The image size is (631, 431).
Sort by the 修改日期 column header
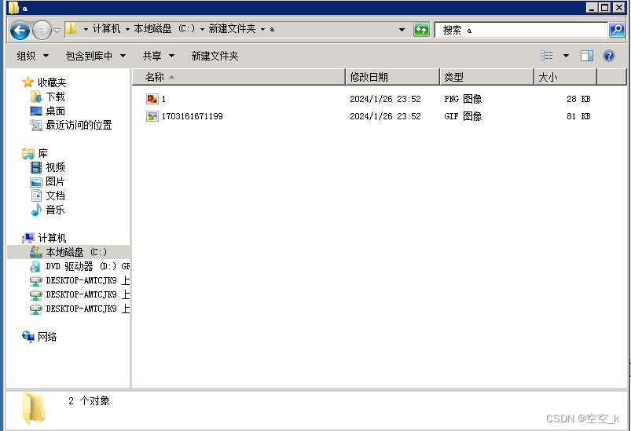click(x=392, y=77)
